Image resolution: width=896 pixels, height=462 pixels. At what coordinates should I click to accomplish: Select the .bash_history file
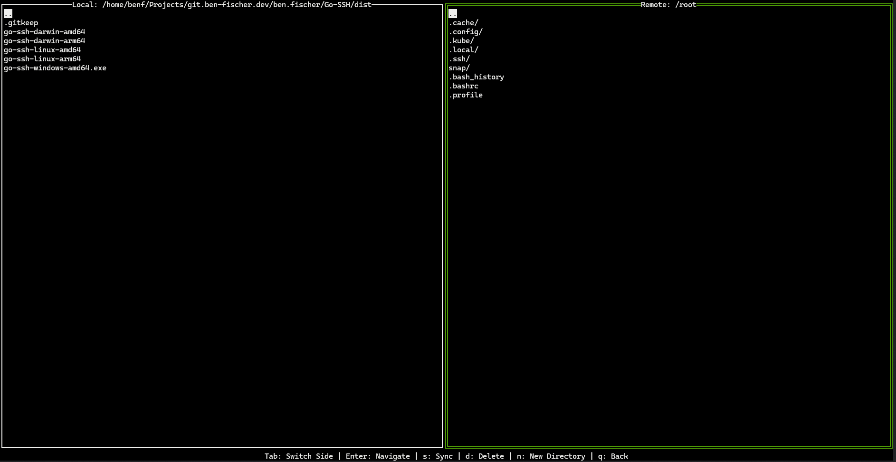(x=476, y=77)
